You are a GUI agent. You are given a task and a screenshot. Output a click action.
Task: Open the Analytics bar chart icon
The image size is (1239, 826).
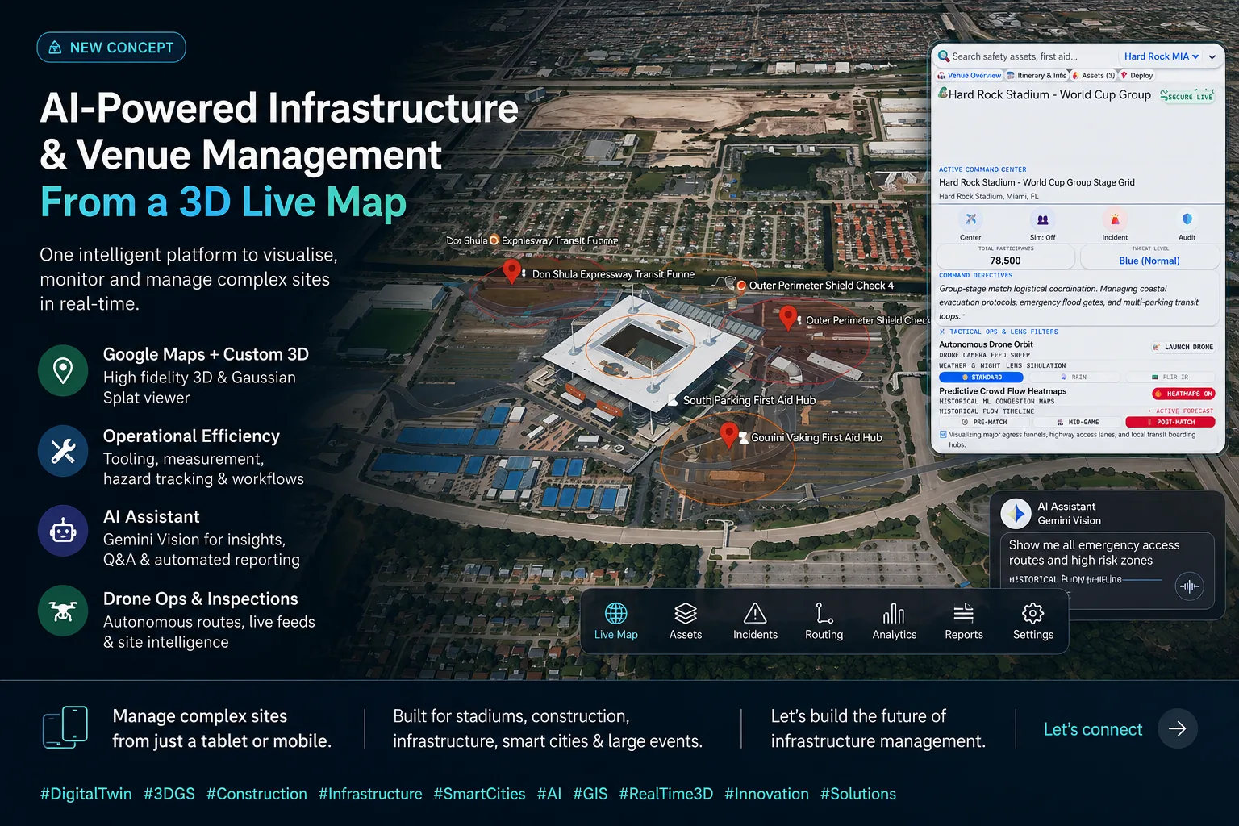click(x=894, y=613)
